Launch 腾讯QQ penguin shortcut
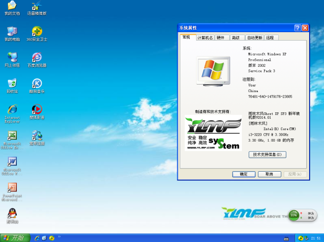This screenshot has width=324, height=242. tap(12, 216)
